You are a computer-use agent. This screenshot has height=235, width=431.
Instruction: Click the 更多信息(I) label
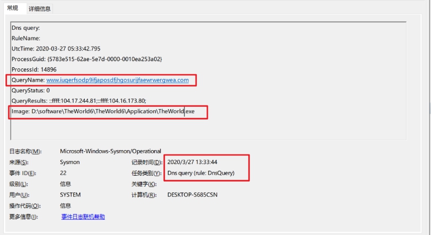pyautogui.click(x=24, y=217)
